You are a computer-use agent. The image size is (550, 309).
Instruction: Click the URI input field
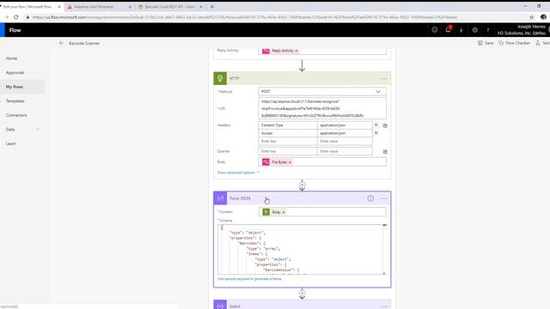[x=322, y=108]
